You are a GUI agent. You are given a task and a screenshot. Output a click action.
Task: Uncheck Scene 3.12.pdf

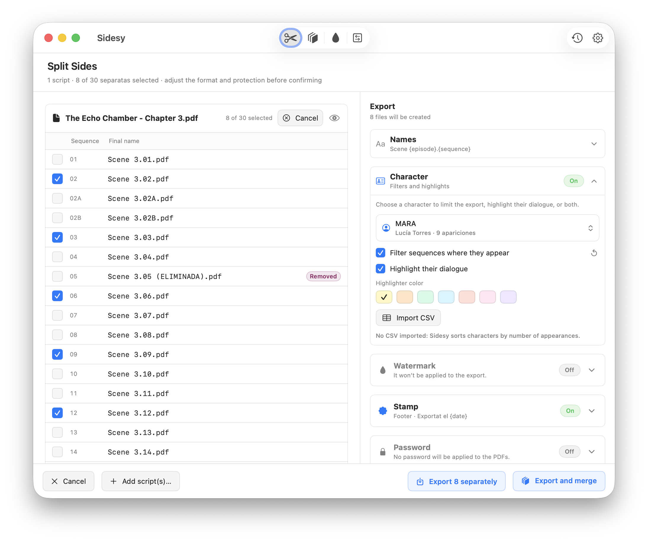pos(57,413)
